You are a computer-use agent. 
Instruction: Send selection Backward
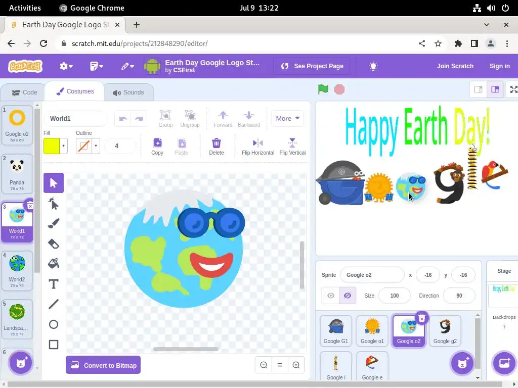click(x=249, y=119)
